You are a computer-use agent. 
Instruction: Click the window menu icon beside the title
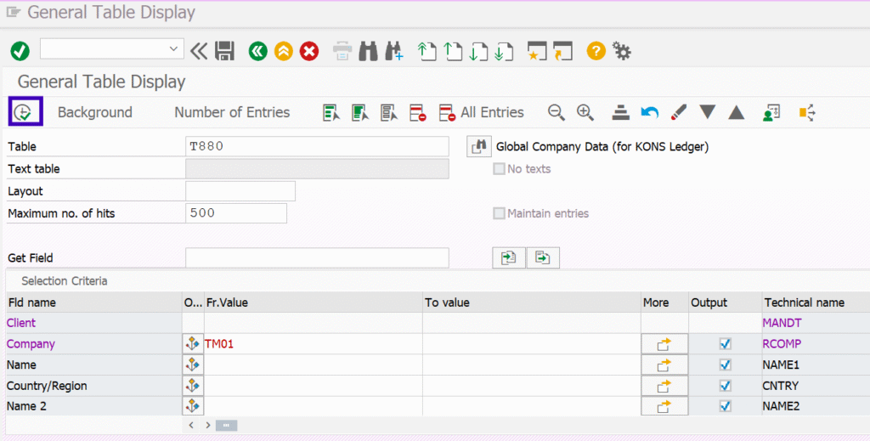coord(13,12)
